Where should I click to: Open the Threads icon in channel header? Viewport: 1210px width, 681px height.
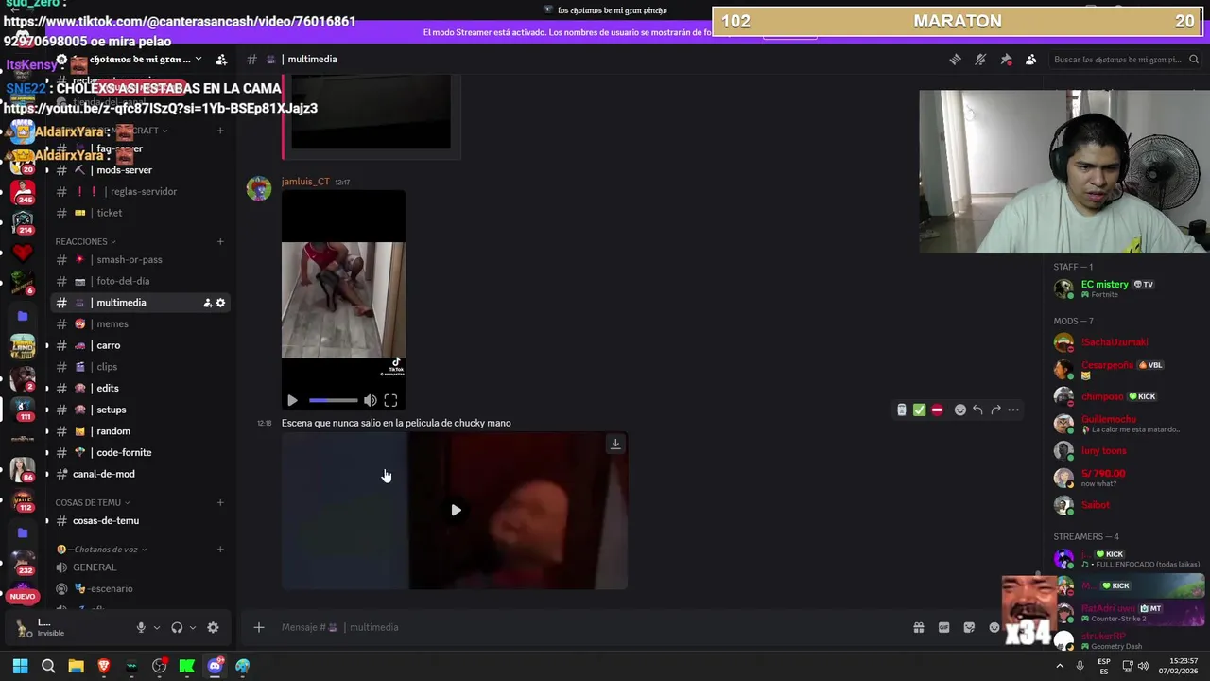tap(955, 60)
